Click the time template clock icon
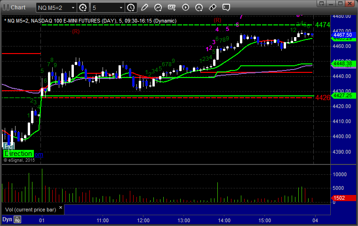The height and width of the screenshot is (226, 358). click(x=131, y=8)
